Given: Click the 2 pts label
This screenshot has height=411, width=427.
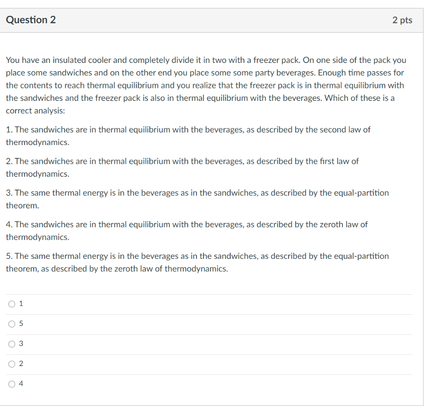Looking at the screenshot, I should click(403, 20).
